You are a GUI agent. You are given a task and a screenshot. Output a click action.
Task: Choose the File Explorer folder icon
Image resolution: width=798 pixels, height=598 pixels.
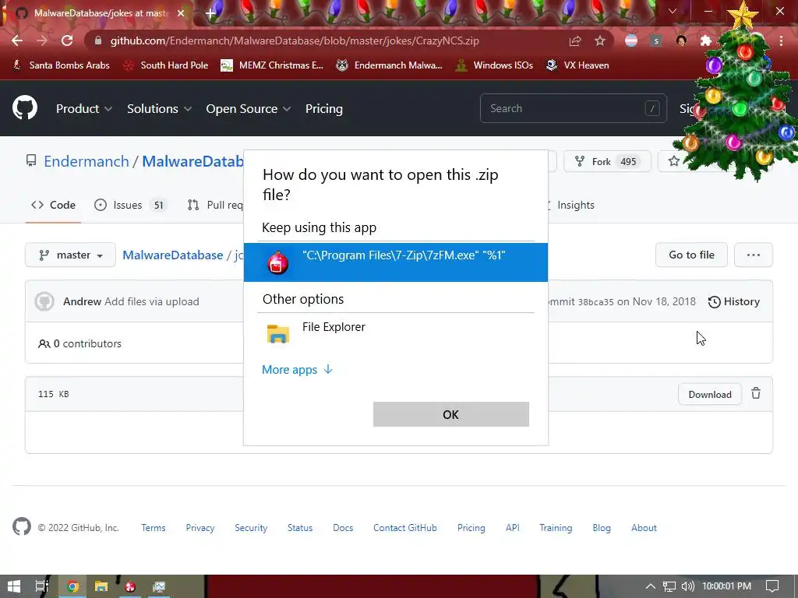(278, 334)
